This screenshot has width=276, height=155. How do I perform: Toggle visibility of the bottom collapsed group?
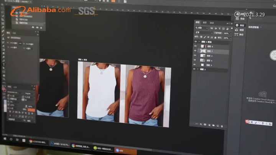click(x=194, y=69)
